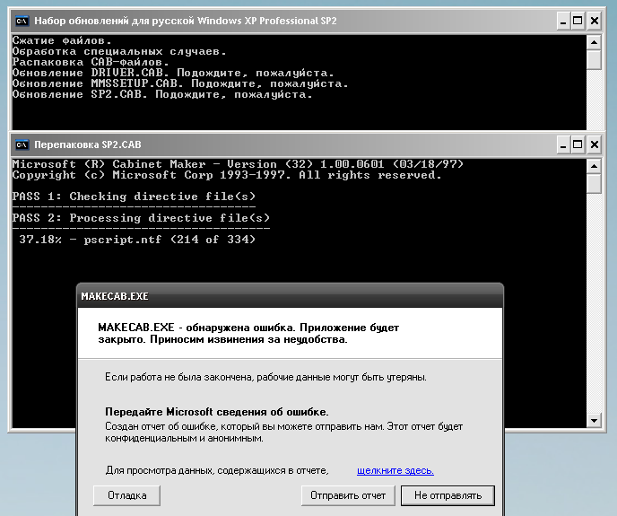The image size is (617, 516).
Task: Click the Microsoft (R) Cabinet Maker version line
Action: point(238,164)
